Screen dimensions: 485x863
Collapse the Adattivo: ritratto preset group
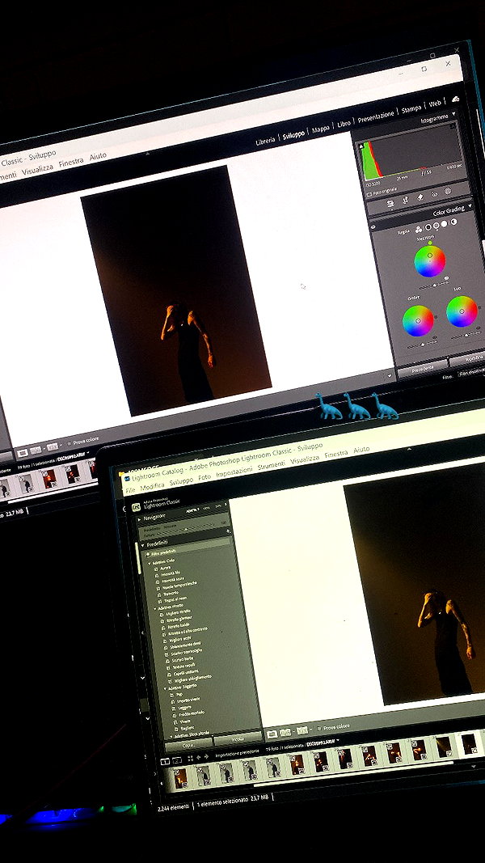pyautogui.click(x=154, y=609)
